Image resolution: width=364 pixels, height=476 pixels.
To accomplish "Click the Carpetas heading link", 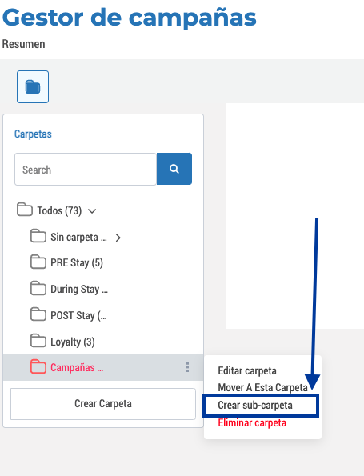I will coord(33,134).
